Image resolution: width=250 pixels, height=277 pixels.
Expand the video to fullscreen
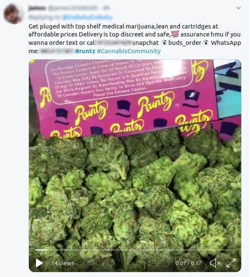tap(231, 263)
